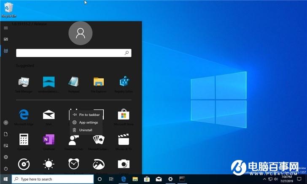Expand hidden system tray icons
The height and width of the screenshot is (184, 307).
click(x=264, y=179)
